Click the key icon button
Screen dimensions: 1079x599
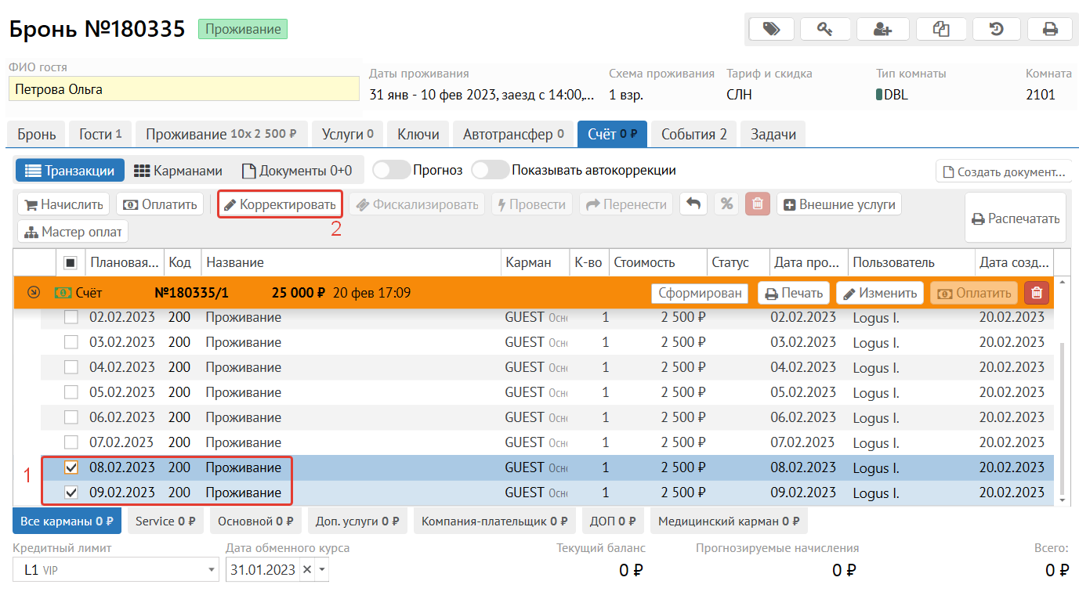click(827, 29)
